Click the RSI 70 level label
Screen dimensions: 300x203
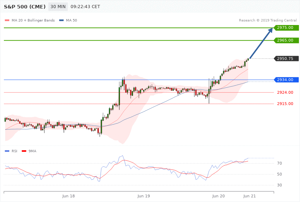pos(280,163)
